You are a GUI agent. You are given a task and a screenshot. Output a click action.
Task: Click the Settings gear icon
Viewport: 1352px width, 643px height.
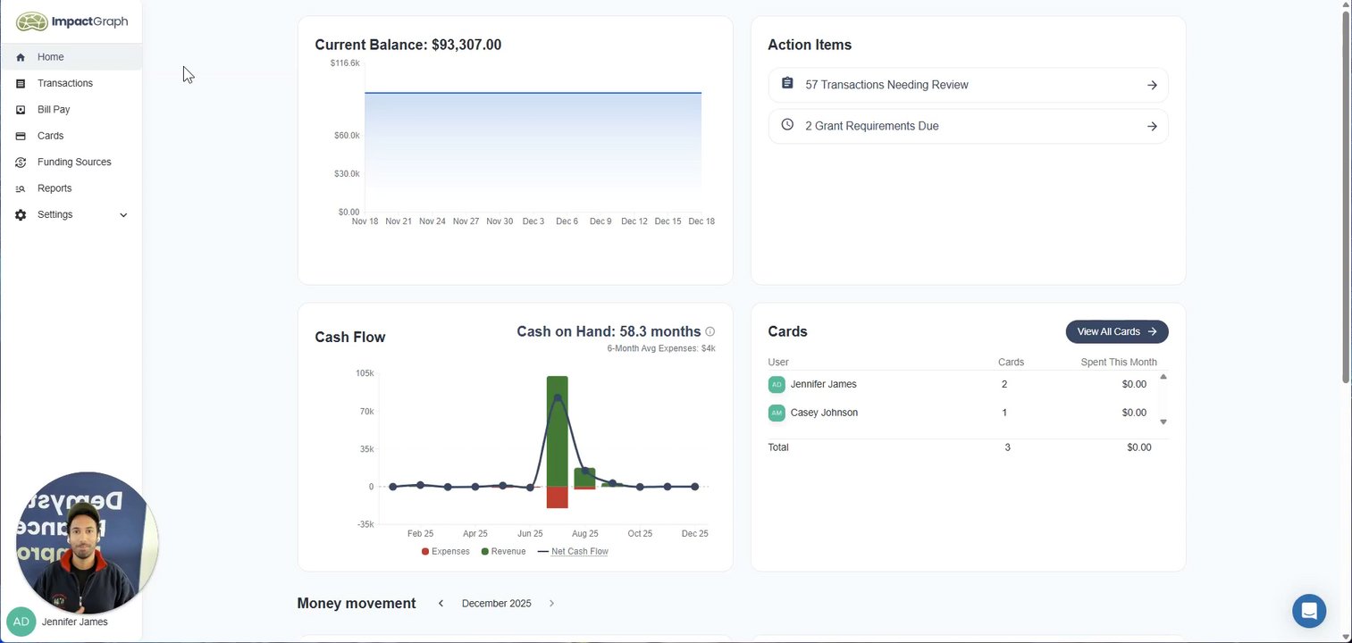[21, 215]
